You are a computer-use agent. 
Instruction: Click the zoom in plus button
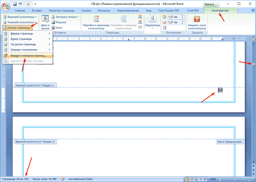pos(249,179)
